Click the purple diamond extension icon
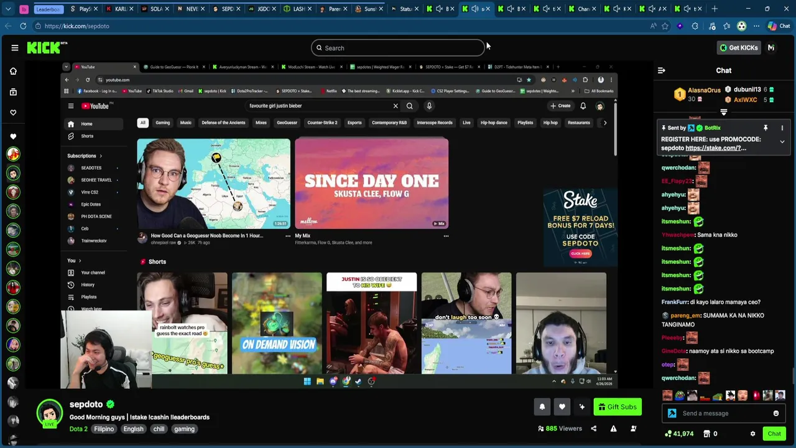This screenshot has width=796, height=448. click(x=680, y=26)
